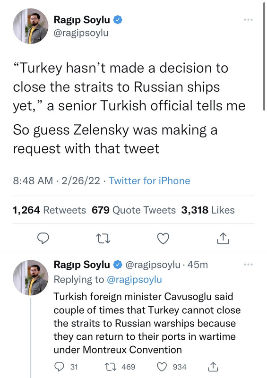The width and height of the screenshot is (267, 378).
Task: Like the reply tweet with 934 likes
Action: click(162, 367)
